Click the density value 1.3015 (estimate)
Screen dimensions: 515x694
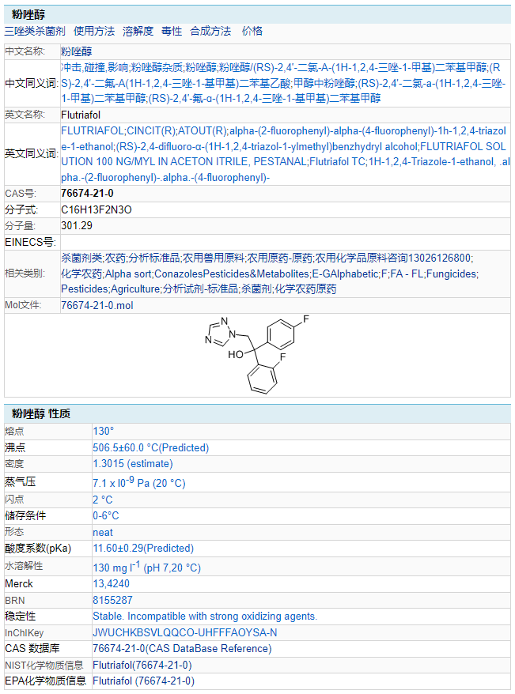pyautogui.click(x=133, y=464)
